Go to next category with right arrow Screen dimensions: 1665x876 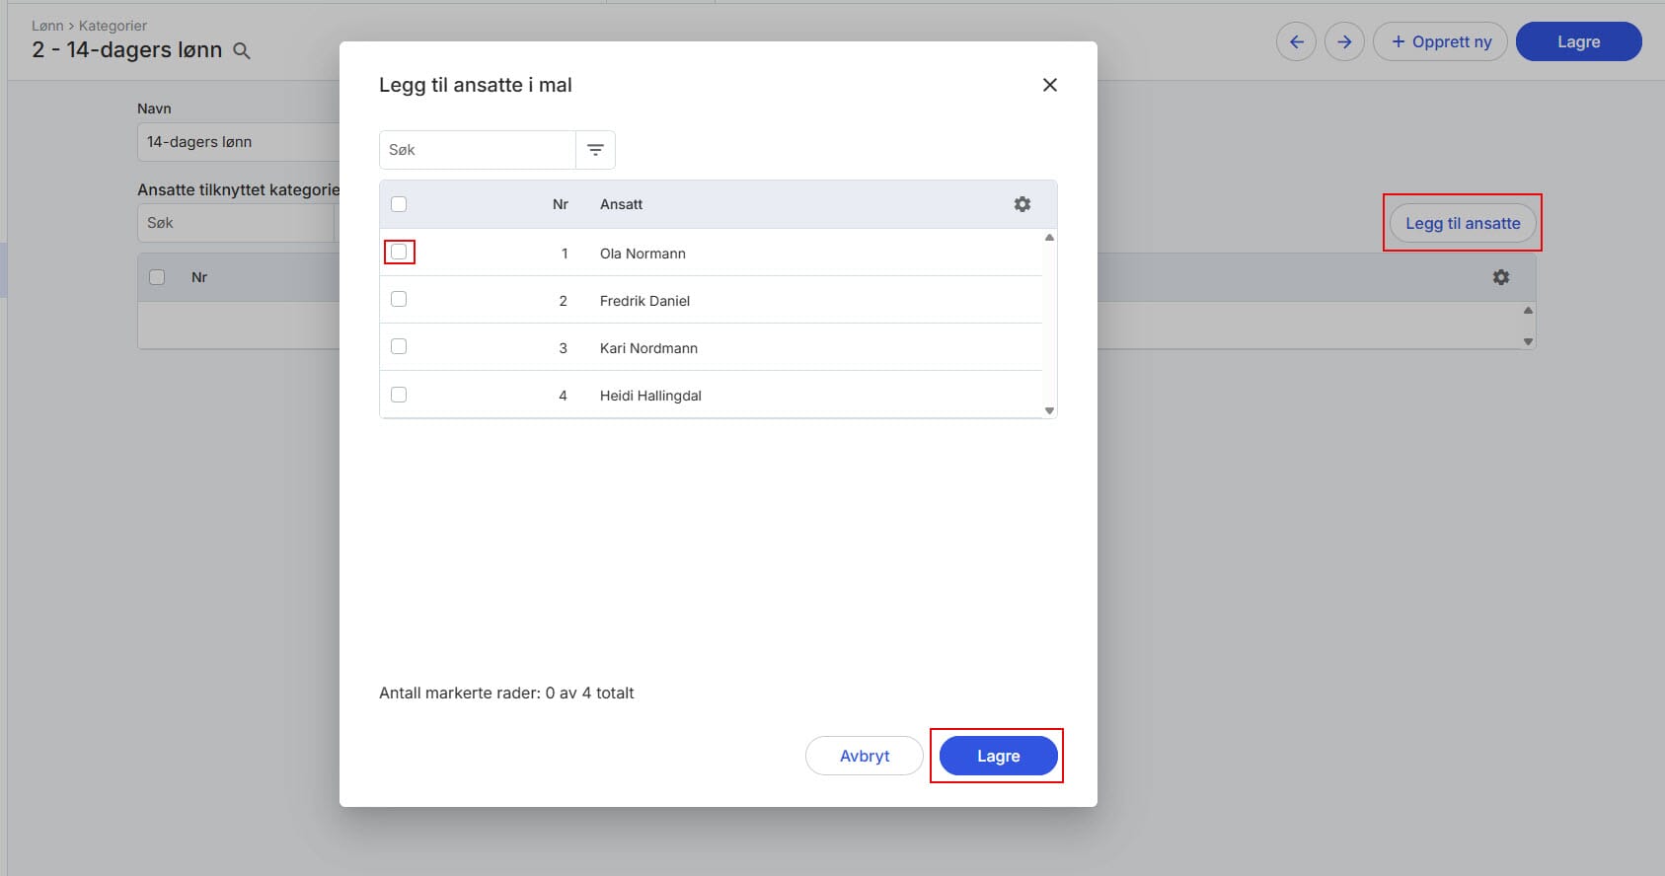pos(1344,41)
